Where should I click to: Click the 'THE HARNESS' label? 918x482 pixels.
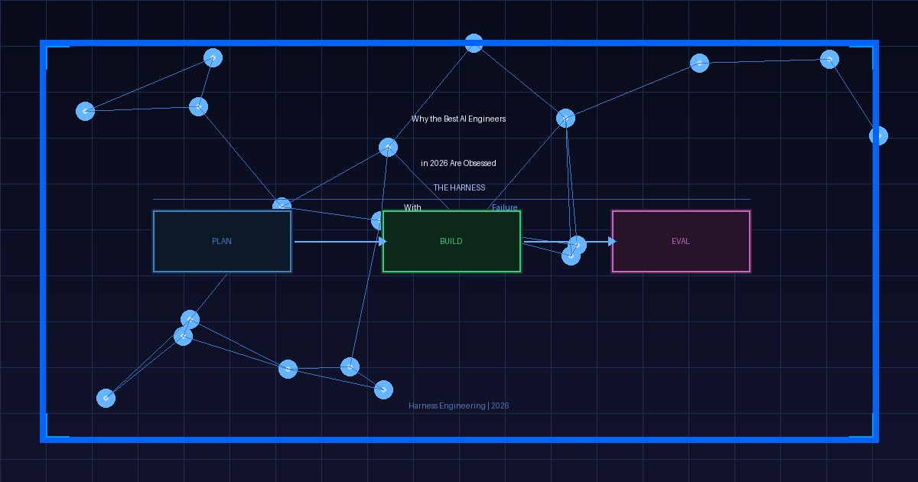click(x=459, y=187)
